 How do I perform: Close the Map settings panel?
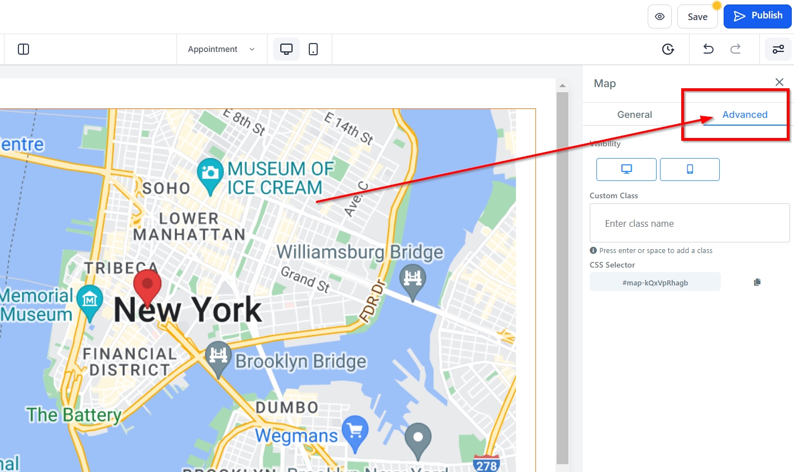coord(779,82)
